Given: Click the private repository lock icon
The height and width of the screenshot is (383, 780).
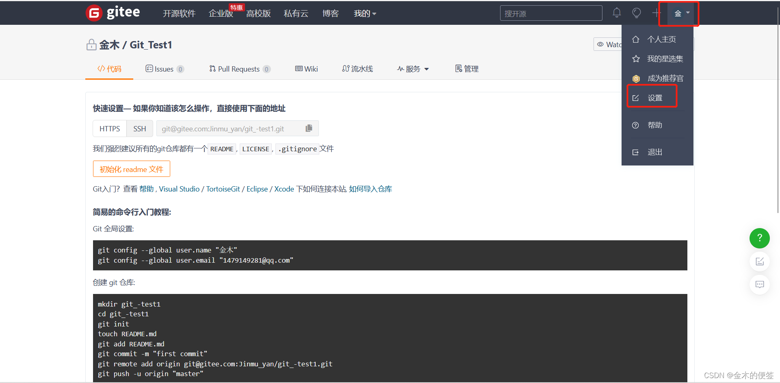Looking at the screenshot, I should [x=91, y=45].
